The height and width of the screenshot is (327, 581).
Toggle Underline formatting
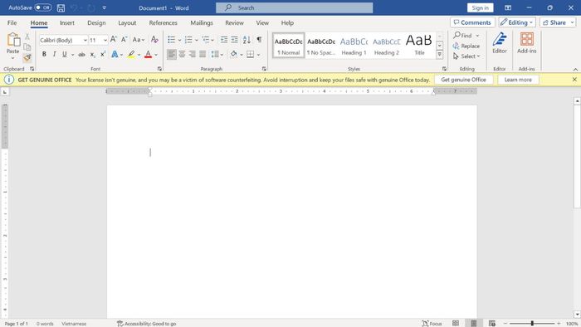click(x=65, y=55)
